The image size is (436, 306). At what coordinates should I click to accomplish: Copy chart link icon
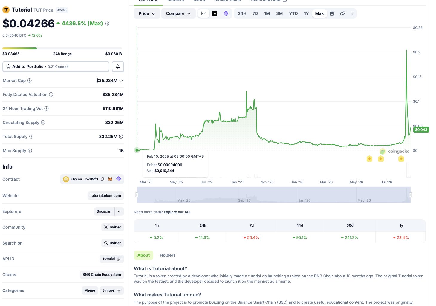342,13
